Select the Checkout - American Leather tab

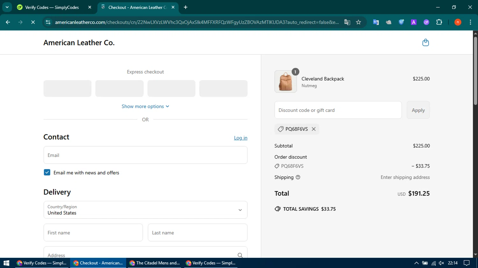click(137, 7)
